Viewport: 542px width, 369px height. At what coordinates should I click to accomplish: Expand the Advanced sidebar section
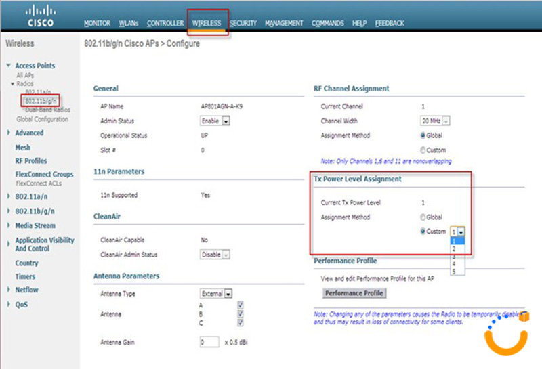pos(8,133)
